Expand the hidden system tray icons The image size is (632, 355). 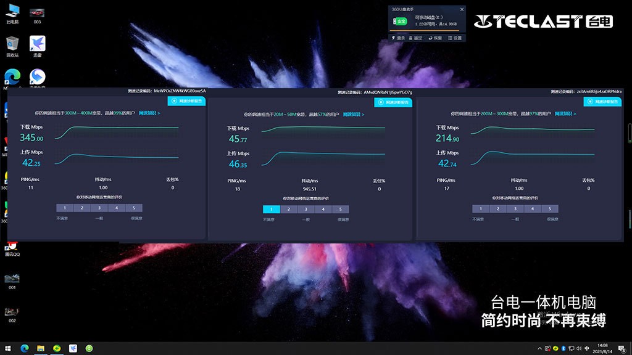coord(539,349)
